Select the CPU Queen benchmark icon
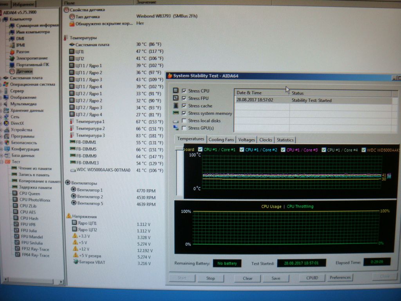Image resolution: width=401 pixels, height=301 pixels. click(x=15, y=193)
